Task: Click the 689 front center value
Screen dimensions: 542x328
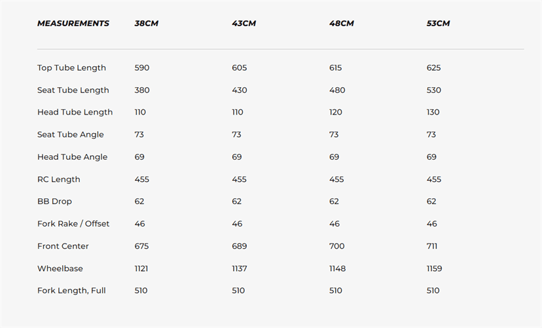Action: [240, 246]
